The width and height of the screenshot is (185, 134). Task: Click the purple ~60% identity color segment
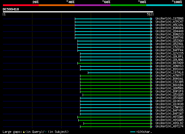point(92,5)
